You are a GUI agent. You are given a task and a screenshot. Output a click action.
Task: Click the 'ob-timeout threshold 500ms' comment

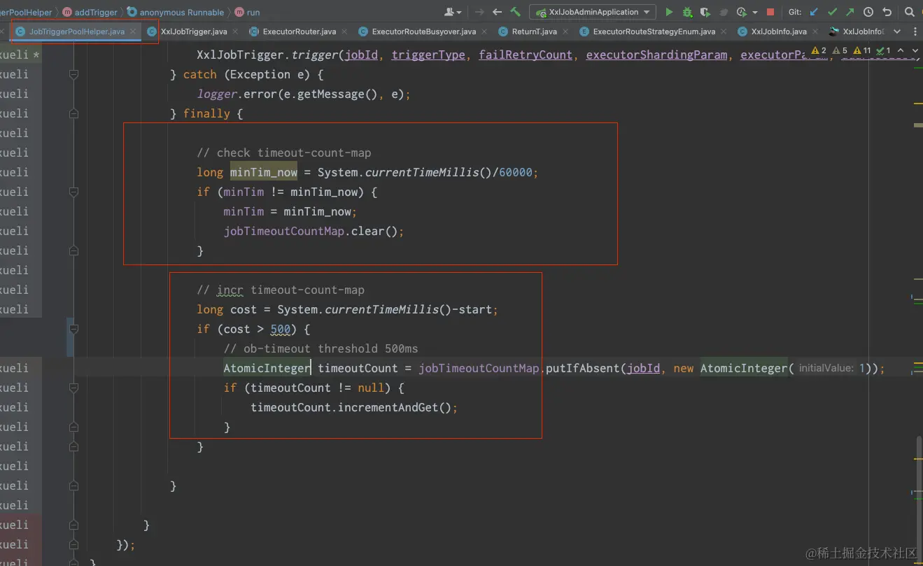320,348
